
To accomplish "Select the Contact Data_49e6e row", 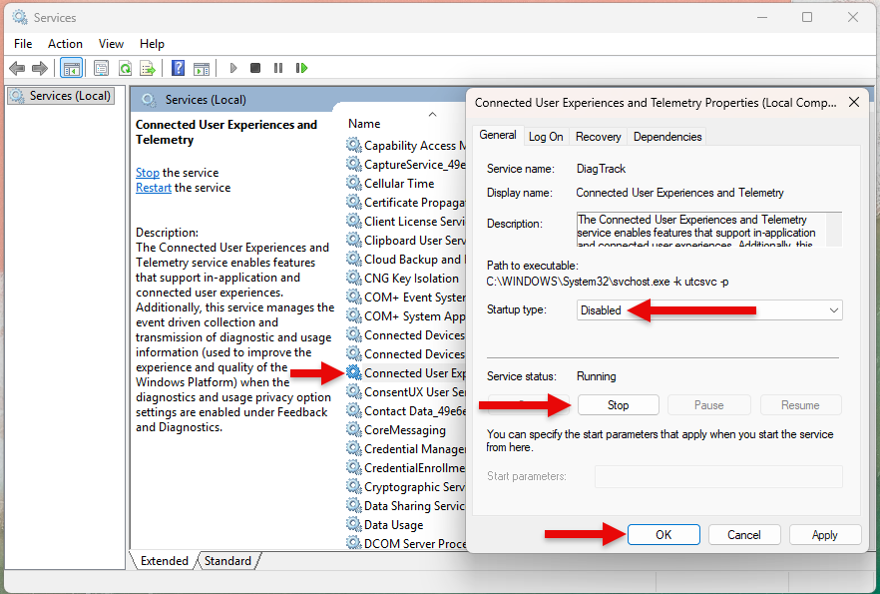I will [406, 411].
